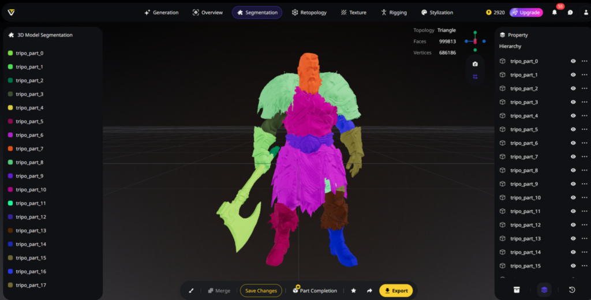Select the brush tool in bottom toolbar

pos(191,291)
